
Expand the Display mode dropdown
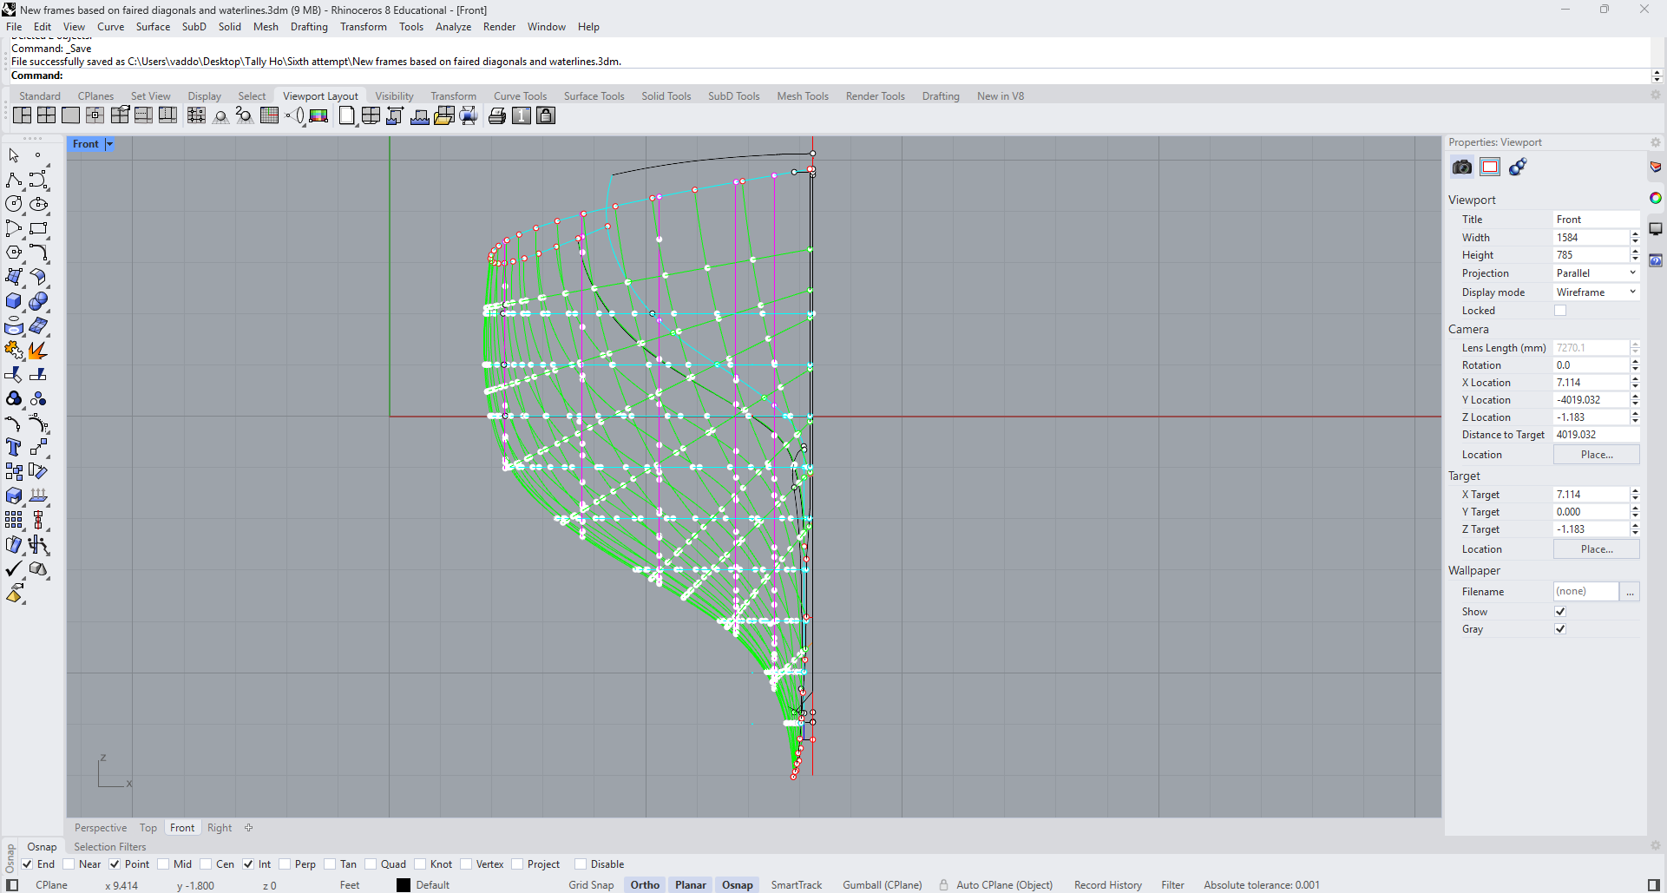point(1595,292)
